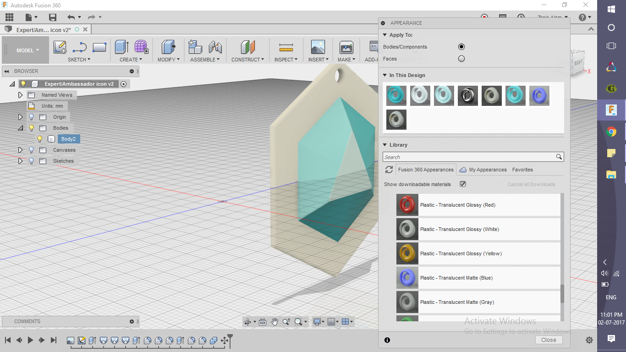Select the Insert image icon
The height and width of the screenshot is (352, 626).
click(x=318, y=47)
